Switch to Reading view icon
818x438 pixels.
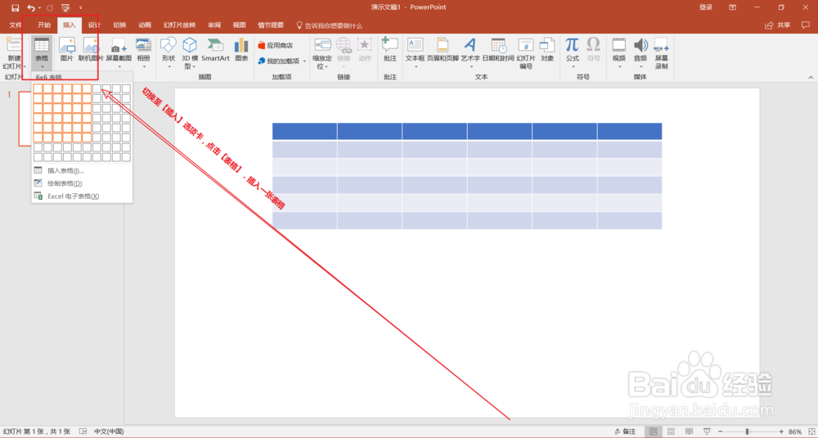(689, 431)
